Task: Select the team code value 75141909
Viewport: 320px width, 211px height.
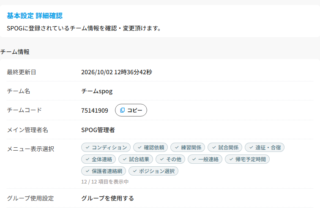Action: [95, 111]
